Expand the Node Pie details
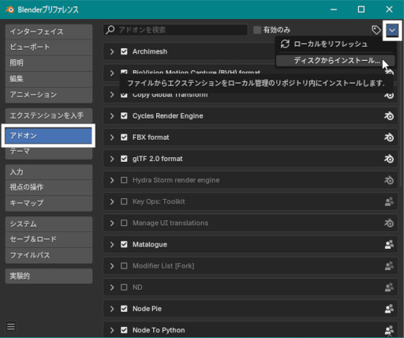404x338 pixels. tap(112, 309)
